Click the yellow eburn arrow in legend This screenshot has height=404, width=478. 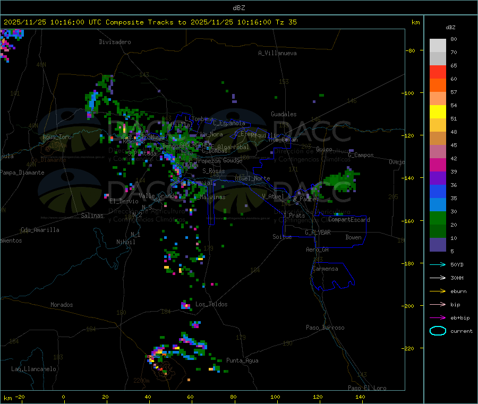pyautogui.click(x=438, y=291)
